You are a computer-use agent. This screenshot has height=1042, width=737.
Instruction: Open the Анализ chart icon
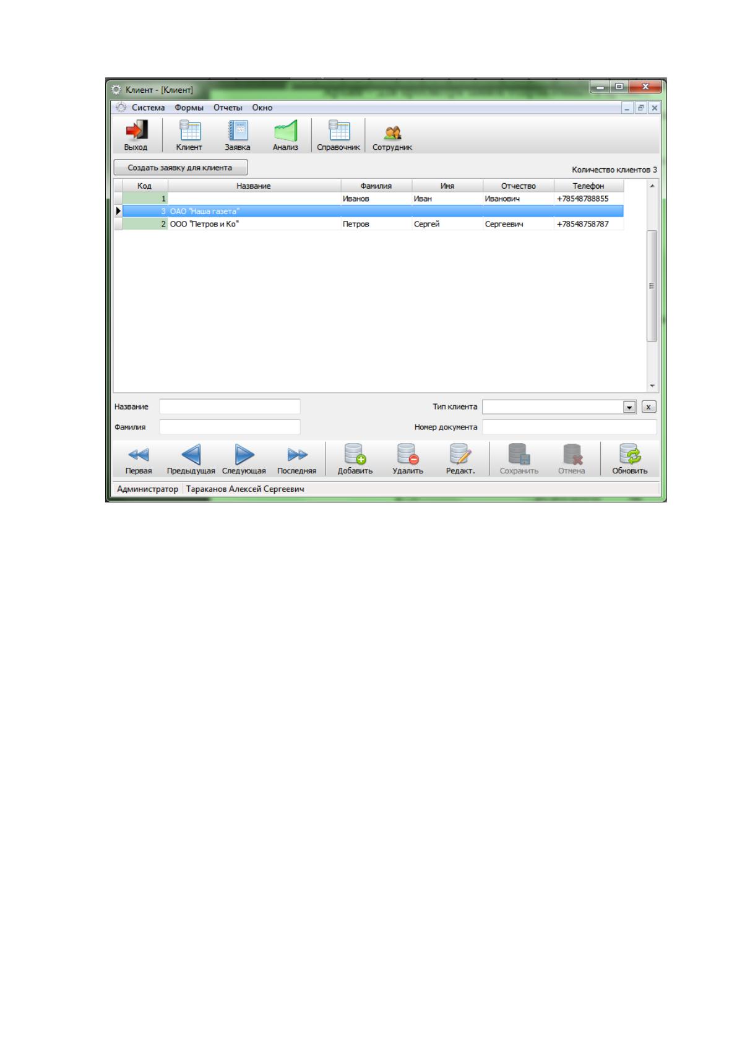[285, 131]
